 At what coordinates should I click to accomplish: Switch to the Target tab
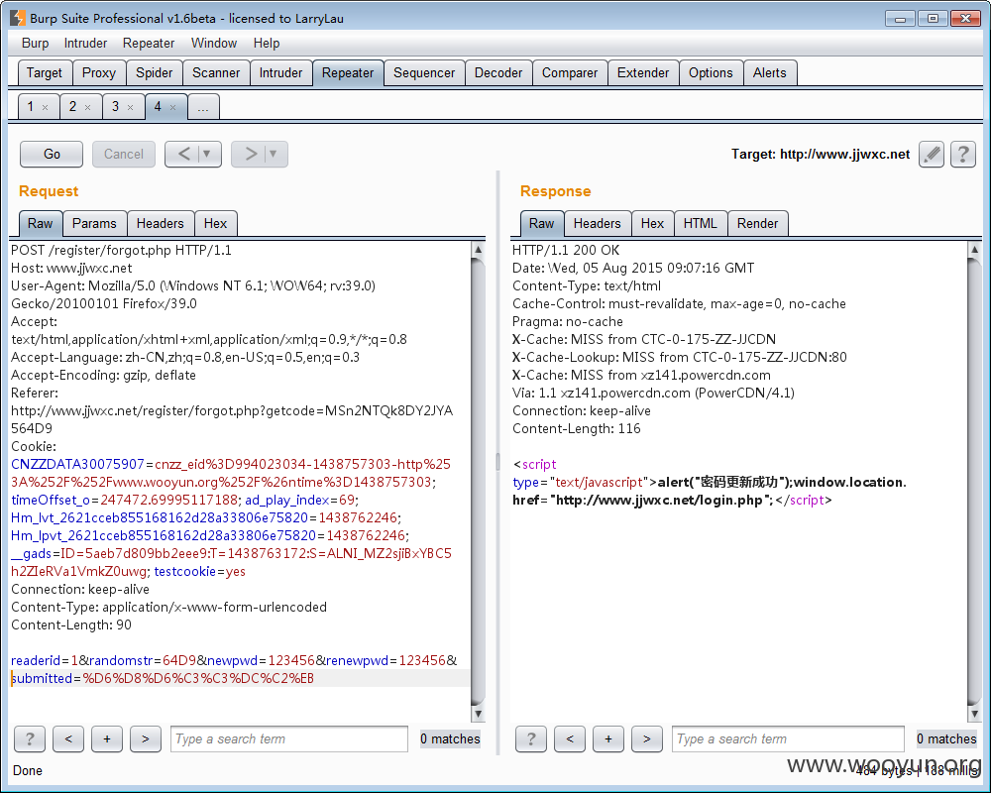point(45,72)
